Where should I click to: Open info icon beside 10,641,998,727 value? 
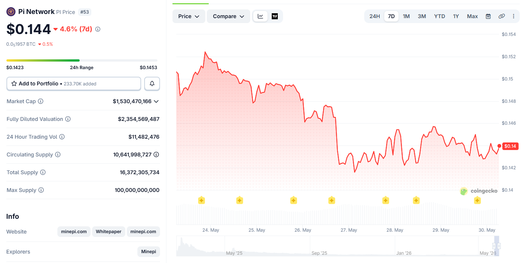[x=156, y=155]
